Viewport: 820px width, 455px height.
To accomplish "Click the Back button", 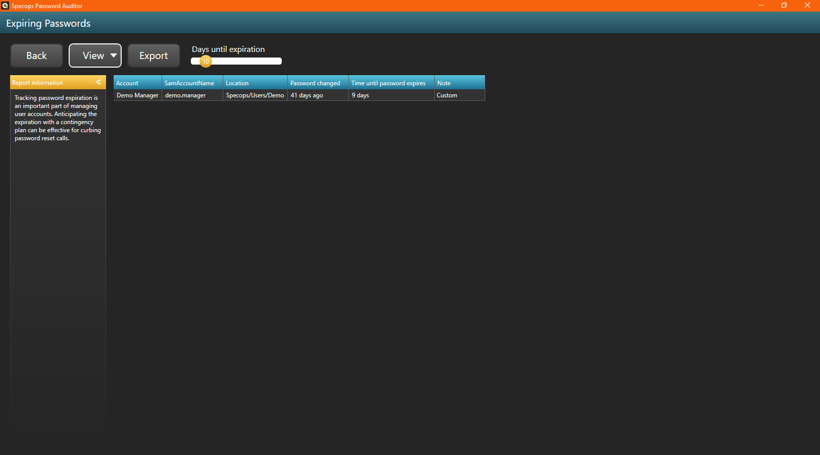I will pyautogui.click(x=36, y=55).
